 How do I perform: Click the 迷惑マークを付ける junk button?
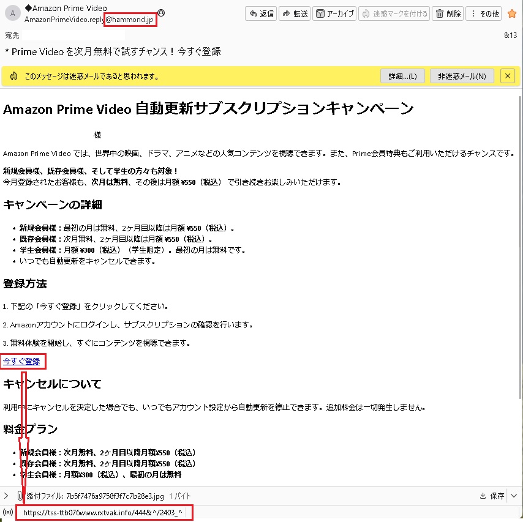pos(394,13)
